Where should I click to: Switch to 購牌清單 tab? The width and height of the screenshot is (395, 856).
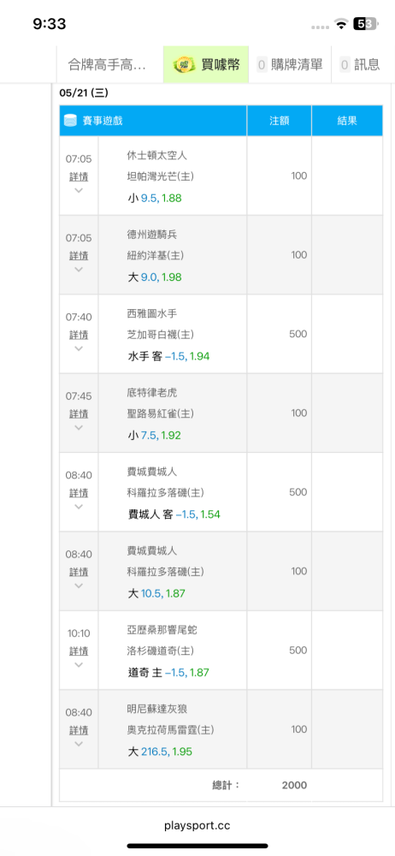tap(290, 65)
